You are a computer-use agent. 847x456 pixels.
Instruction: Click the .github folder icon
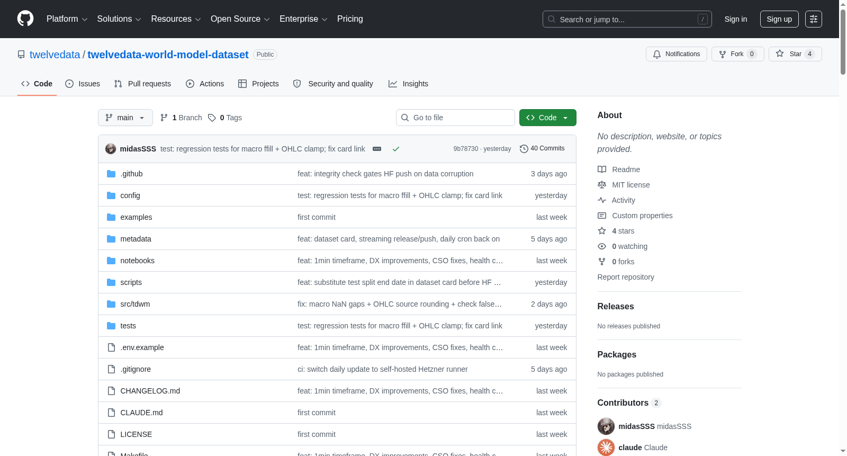coord(111,174)
